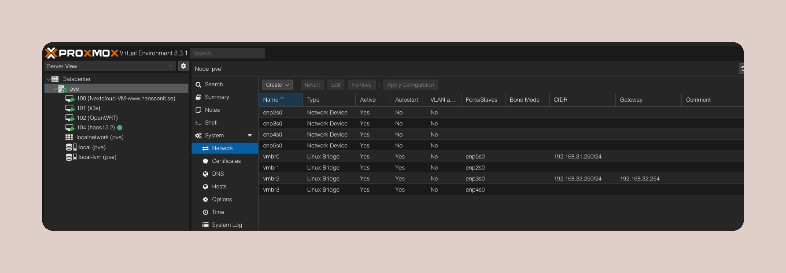Open the DNS menu item
The image size is (786, 273).
225,174
